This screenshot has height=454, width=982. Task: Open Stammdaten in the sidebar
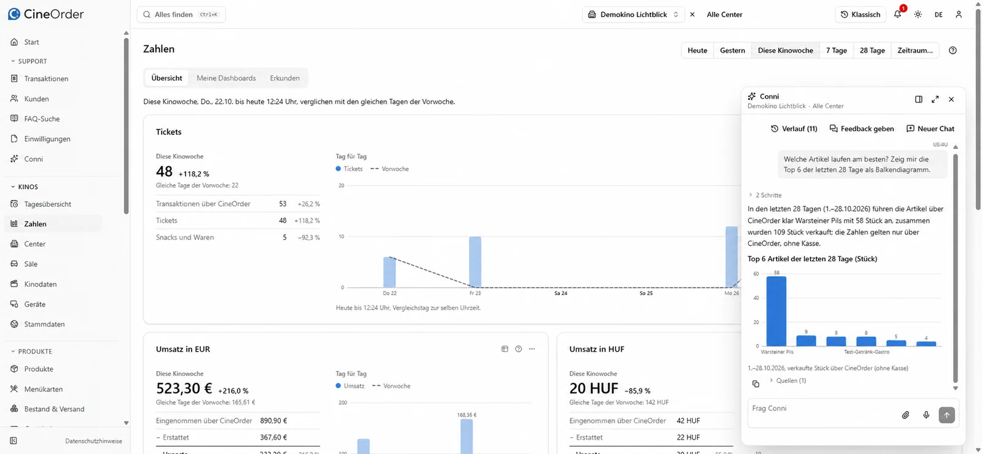(44, 324)
